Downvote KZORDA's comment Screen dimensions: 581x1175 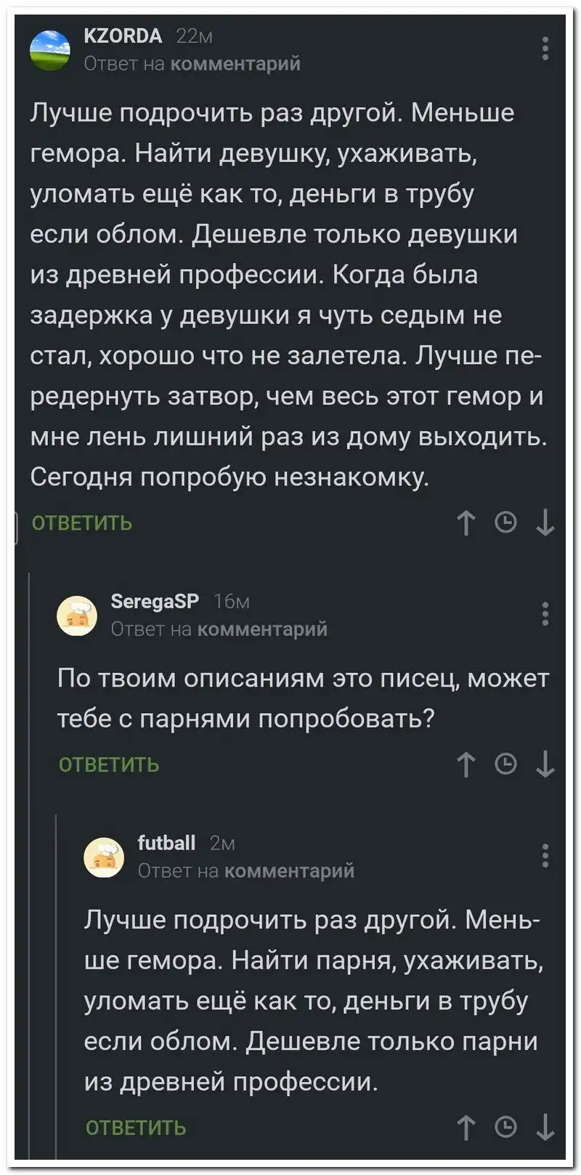pos(545,522)
